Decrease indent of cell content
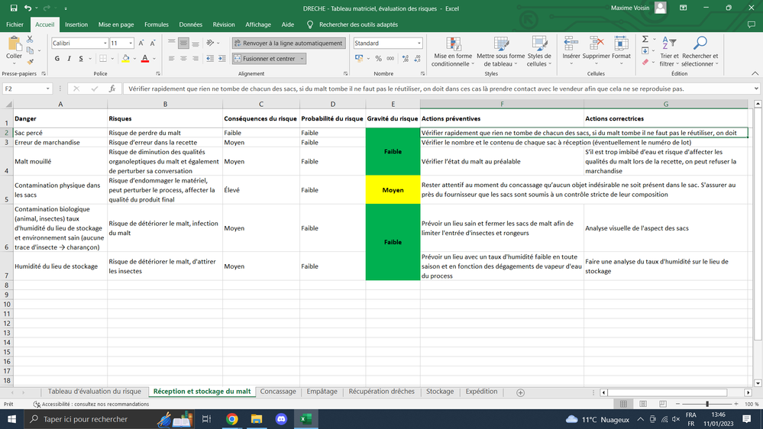Image resolution: width=763 pixels, height=429 pixels. tap(210, 58)
